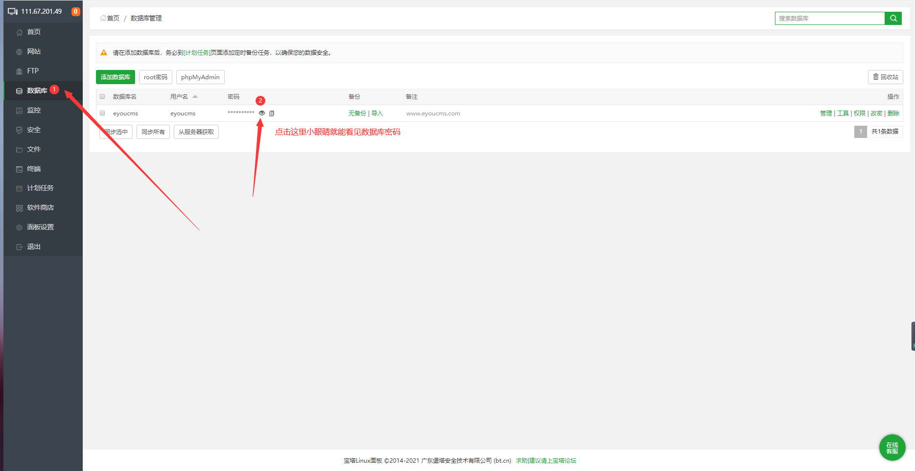
Task: Copy the password using the clipboard icon
Action: (x=272, y=113)
